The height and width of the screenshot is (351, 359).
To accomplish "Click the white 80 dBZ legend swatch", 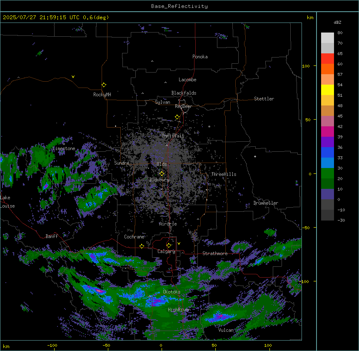I will 327,38.
